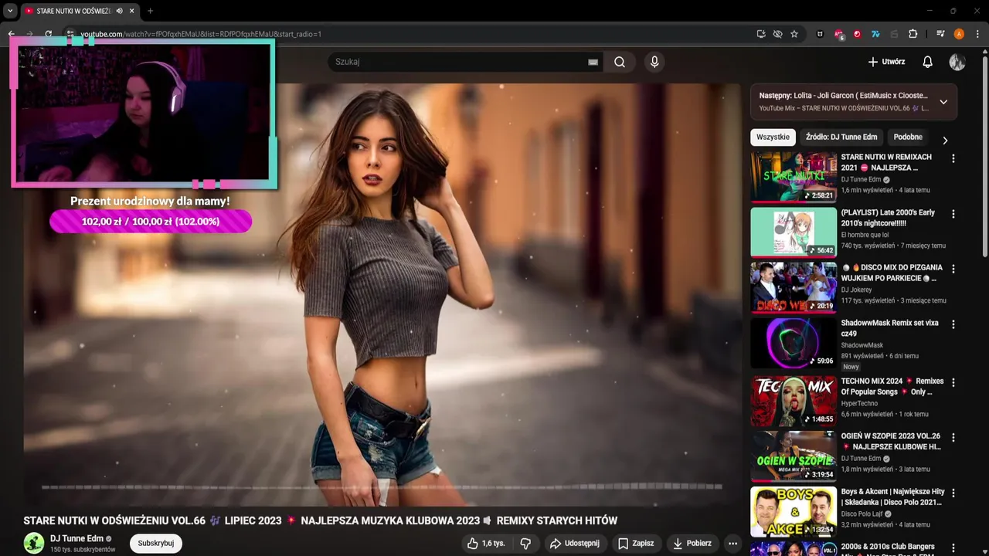Click the search magnifier button
This screenshot has width=989, height=556.
620,62
